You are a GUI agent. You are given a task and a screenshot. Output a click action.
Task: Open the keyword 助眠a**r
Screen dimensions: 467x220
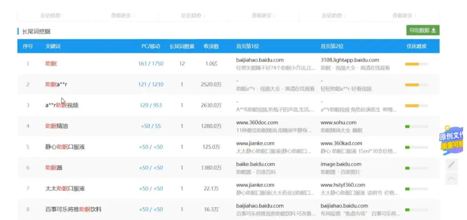click(56, 85)
